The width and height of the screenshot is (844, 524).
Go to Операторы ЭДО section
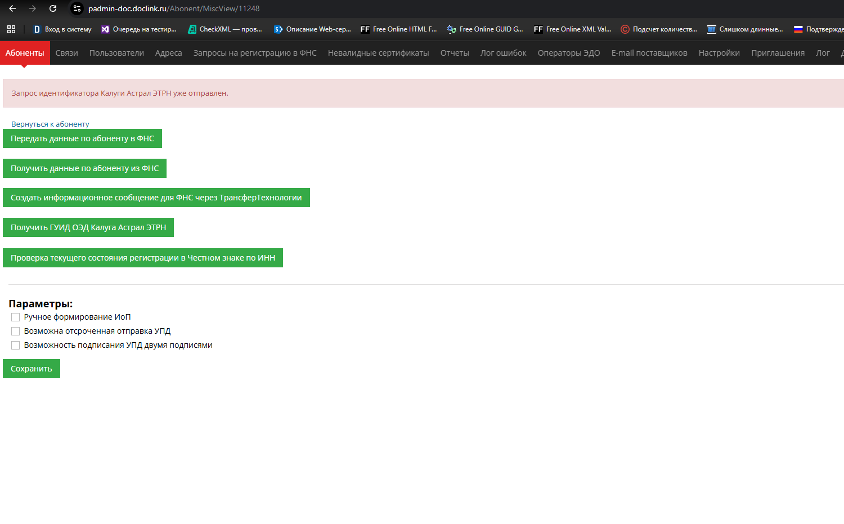[569, 53]
